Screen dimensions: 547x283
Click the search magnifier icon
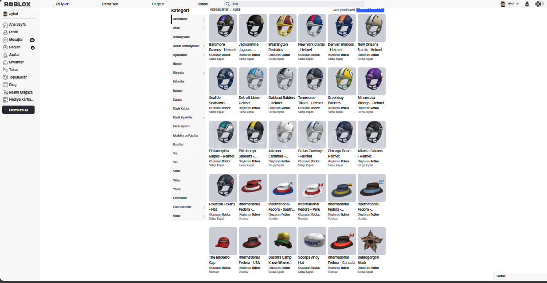[x=228, y=4]
